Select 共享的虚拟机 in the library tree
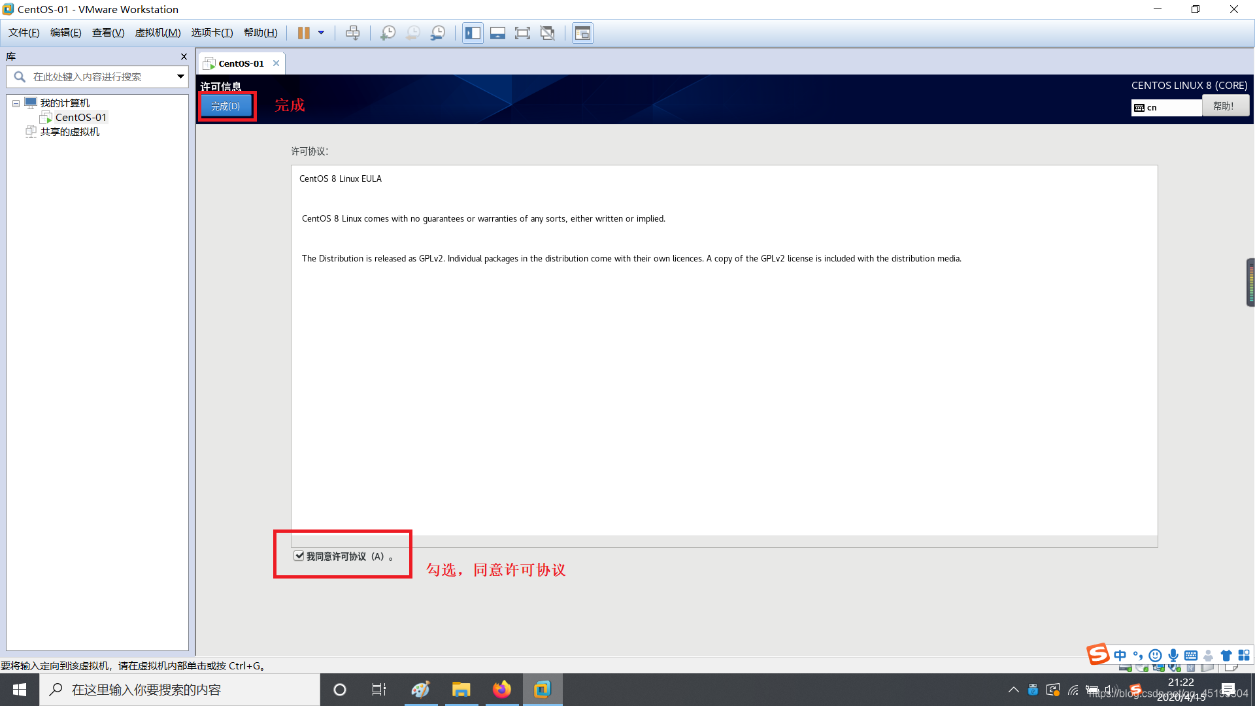 point(70,132)
